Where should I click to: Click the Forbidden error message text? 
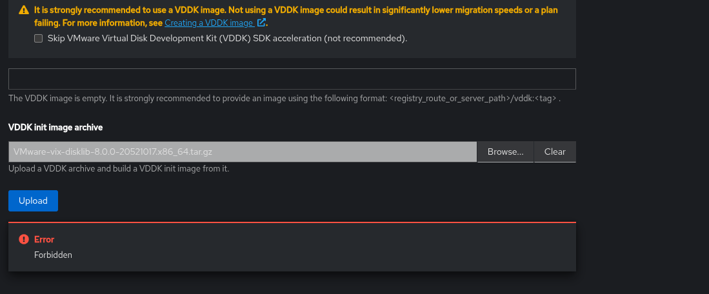(53, 255)
